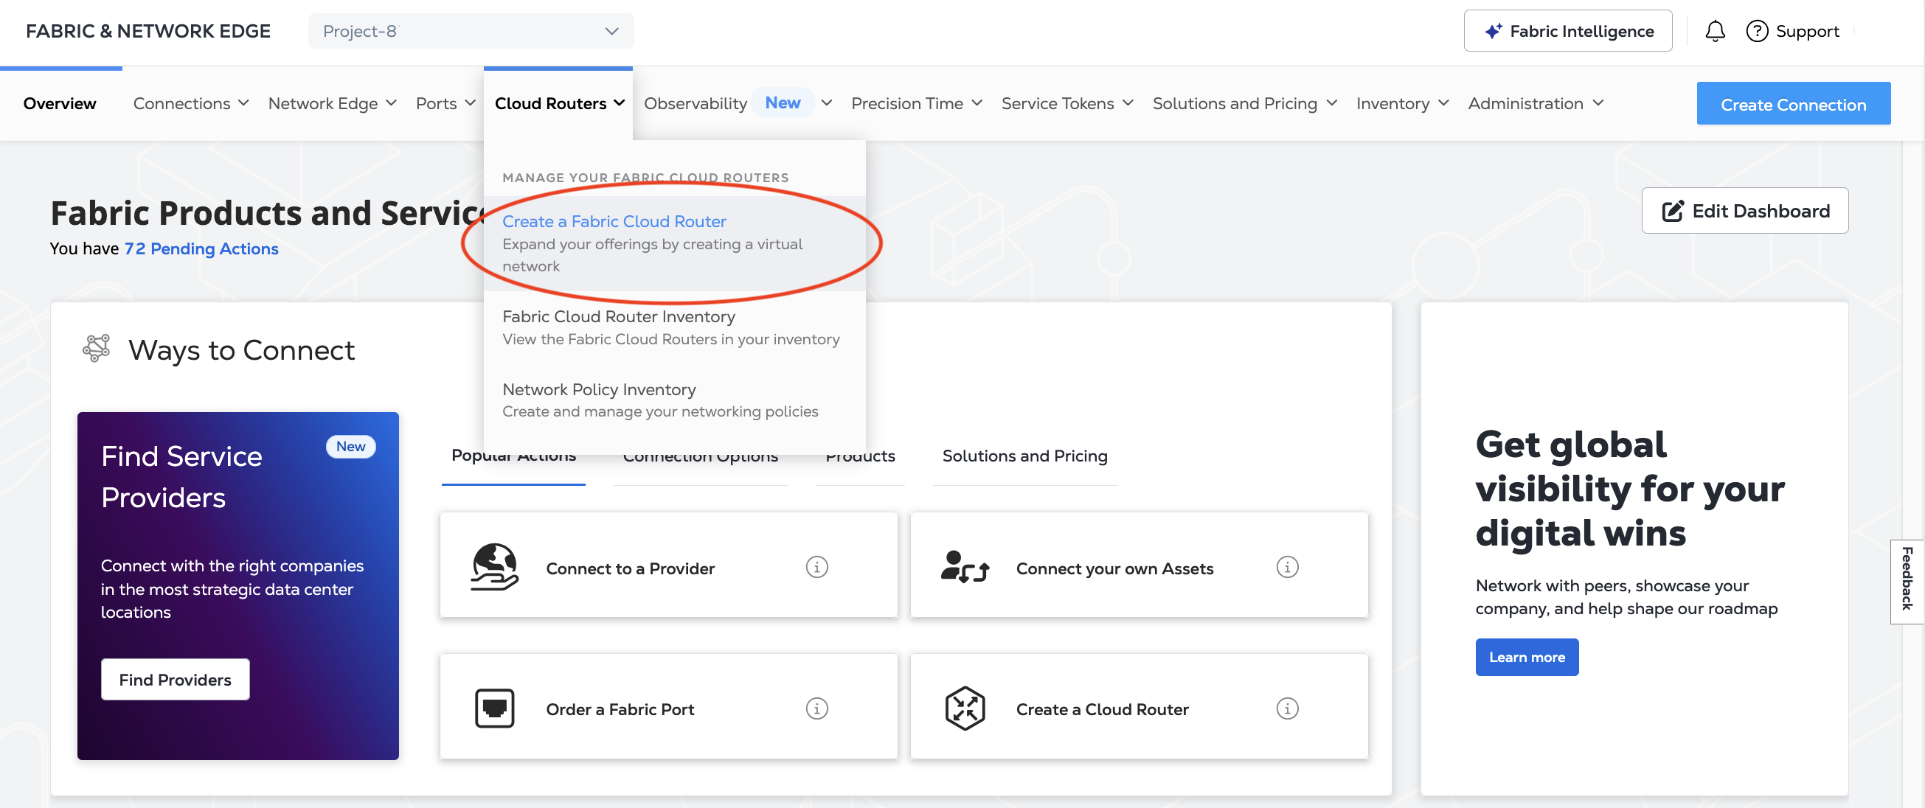Expand the Network Edge nav dropdown
The image size is (1925, 808).
[x=333, y=104]
